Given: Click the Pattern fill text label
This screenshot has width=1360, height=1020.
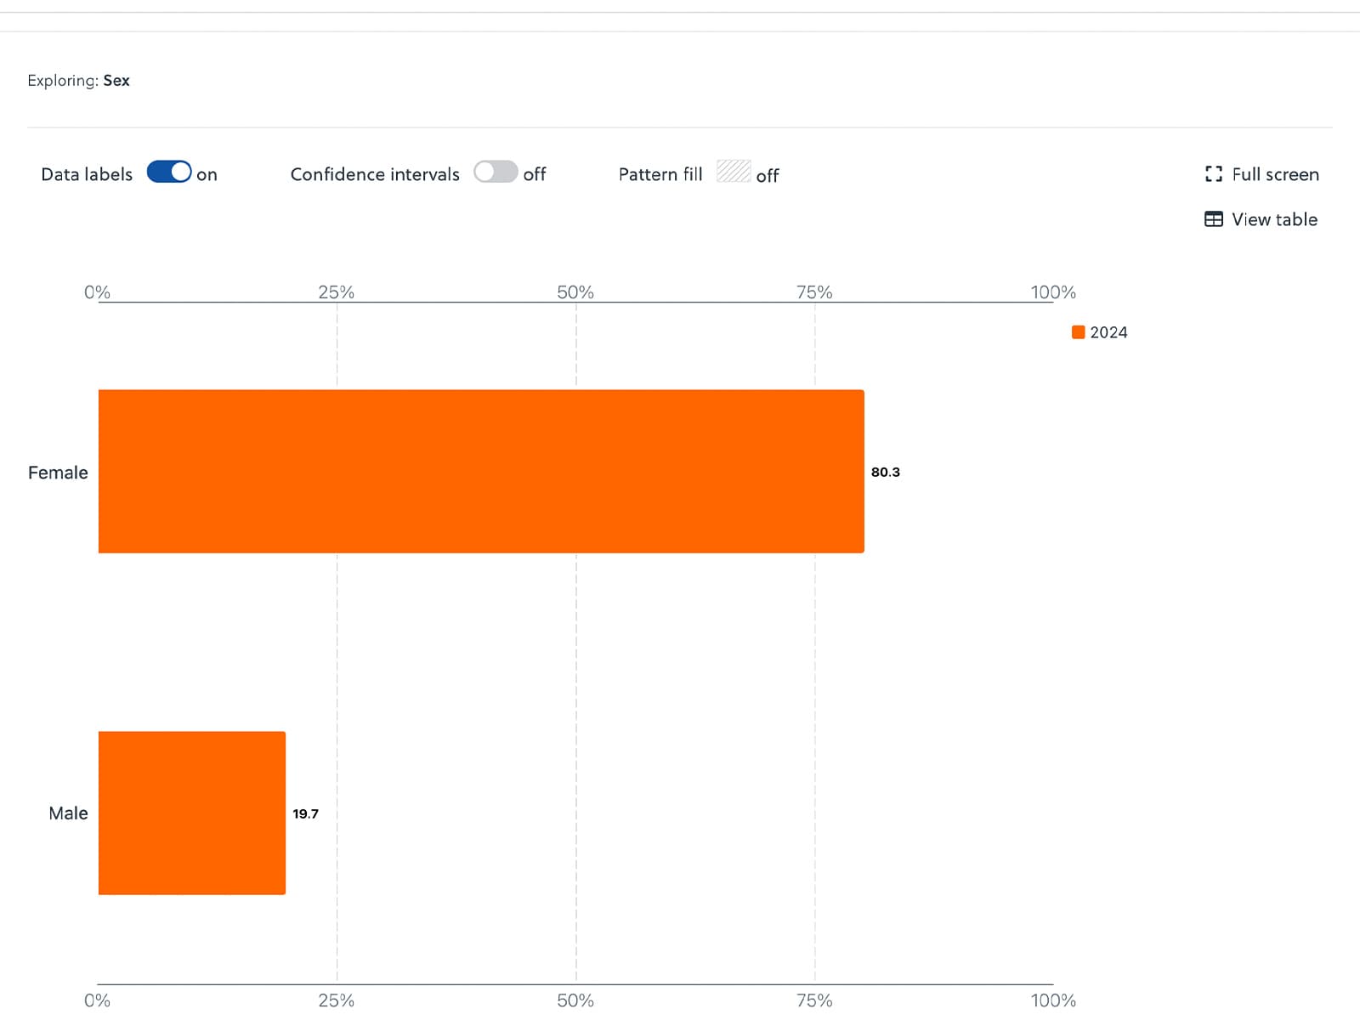Looking at the screenshot, I should (660, 174).
